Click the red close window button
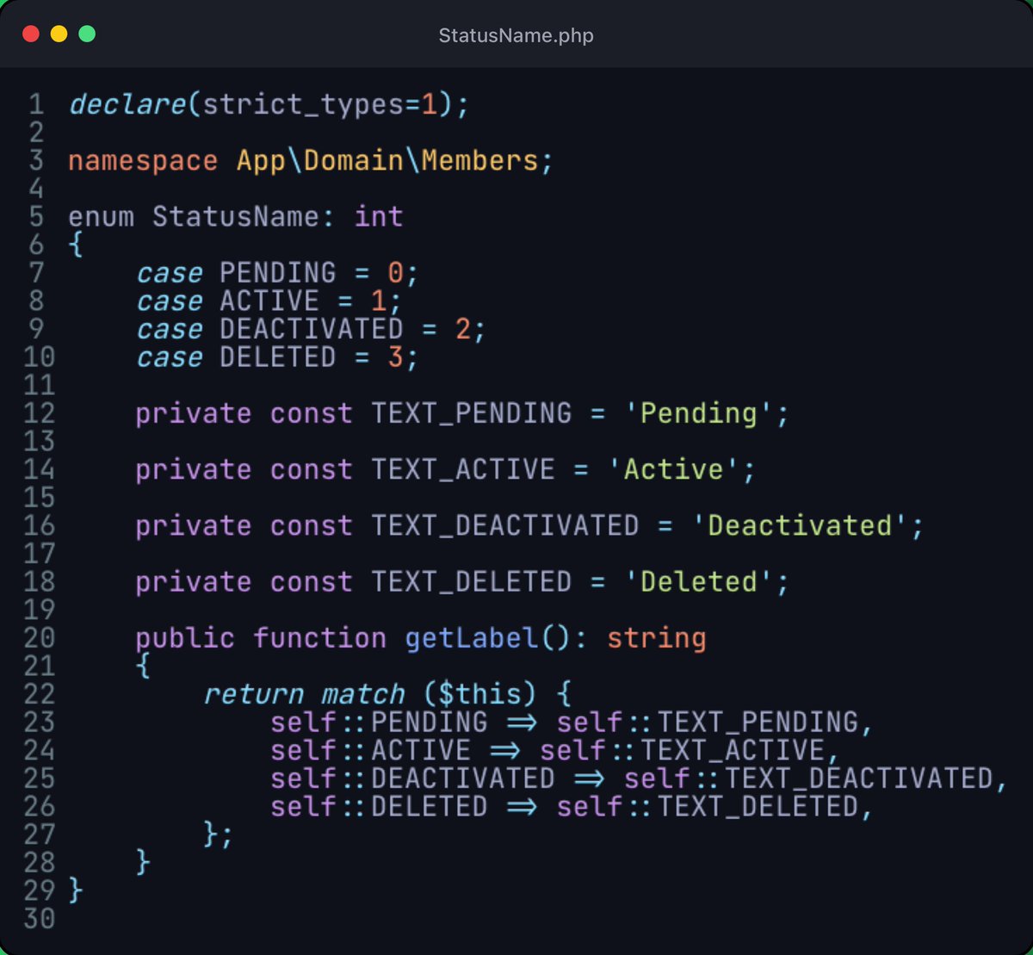 pos(31,34)
